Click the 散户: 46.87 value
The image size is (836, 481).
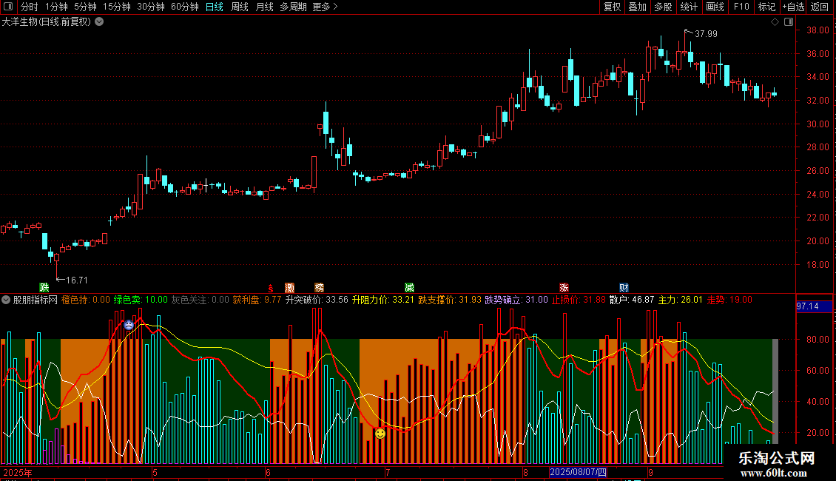(632, 300)
